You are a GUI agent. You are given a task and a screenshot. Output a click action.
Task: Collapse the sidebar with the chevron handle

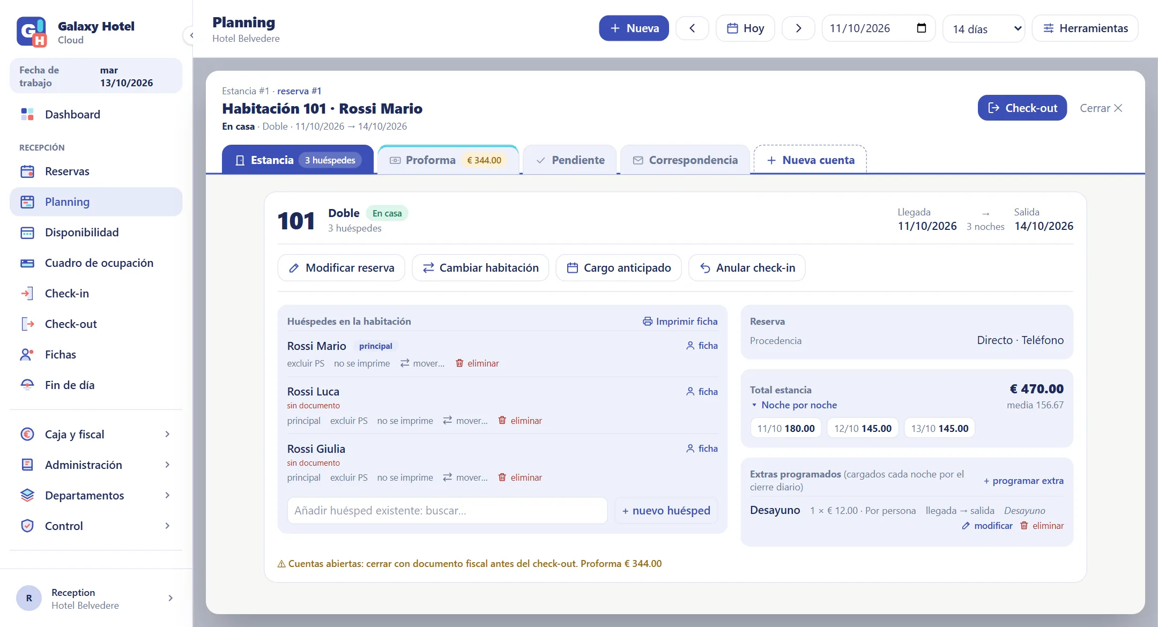click(x=190, y=35)
